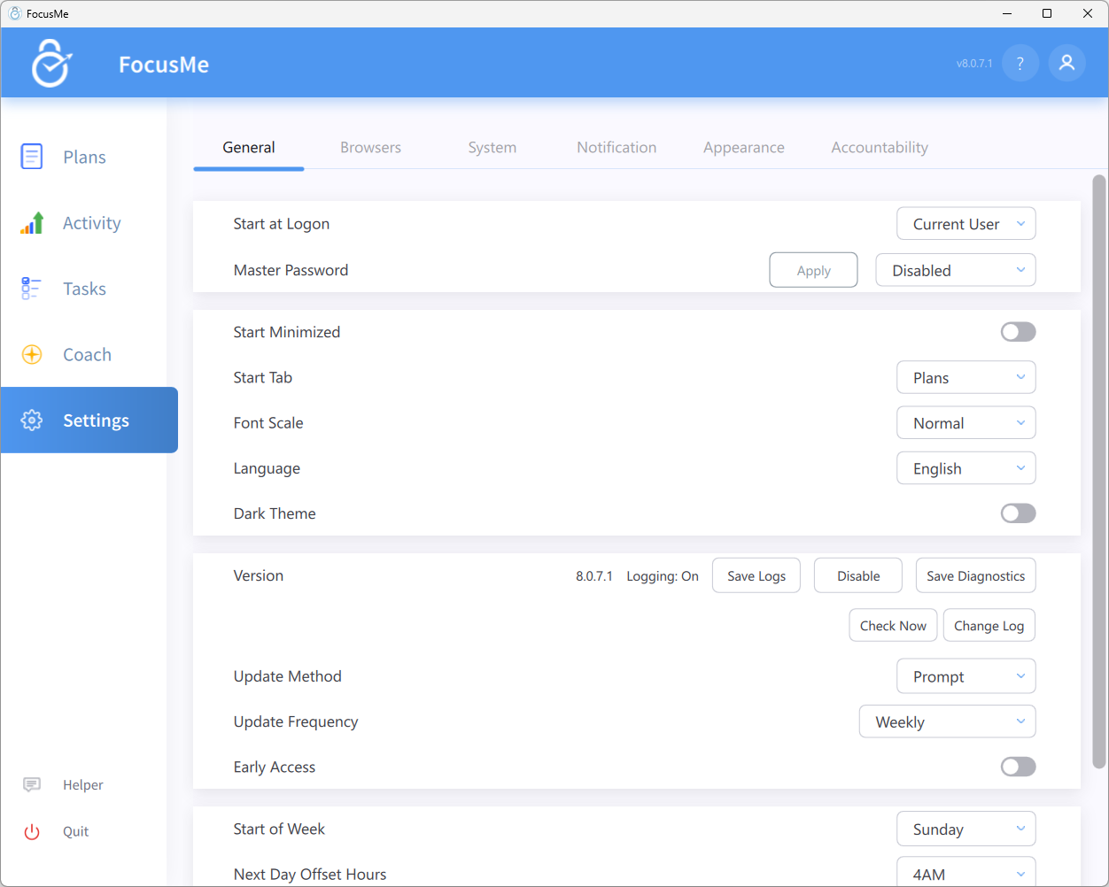Click the Save Logs button
Image resolution: width=1109 pixels, height=887 pixels.
(756, 575)
